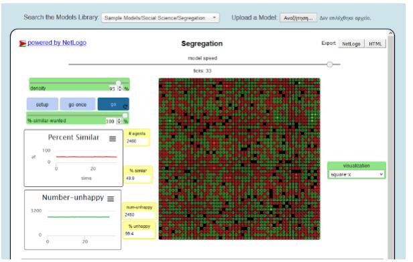Screen dimensions: 413x262
Task: Export the model as HTML
Action: point(375,44)
